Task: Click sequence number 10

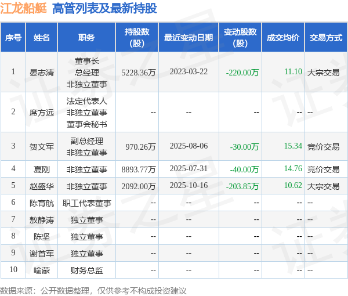Action: point(13,269)
